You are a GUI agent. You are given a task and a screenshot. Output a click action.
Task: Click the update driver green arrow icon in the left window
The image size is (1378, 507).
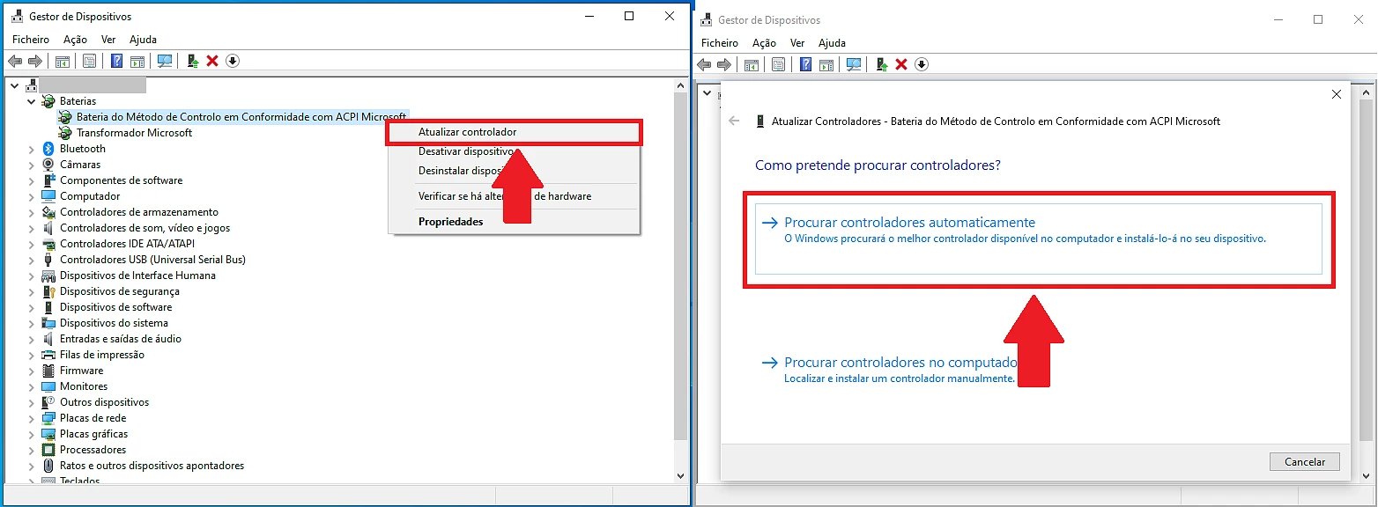tap(193, 61)
